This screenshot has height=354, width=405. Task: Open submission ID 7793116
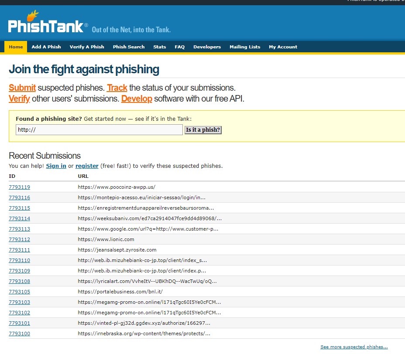pyautogui.click(x=19, y=197)
